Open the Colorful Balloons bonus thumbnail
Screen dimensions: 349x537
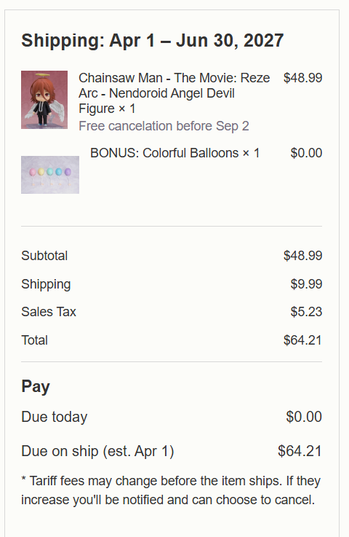(x=50, y=175)
